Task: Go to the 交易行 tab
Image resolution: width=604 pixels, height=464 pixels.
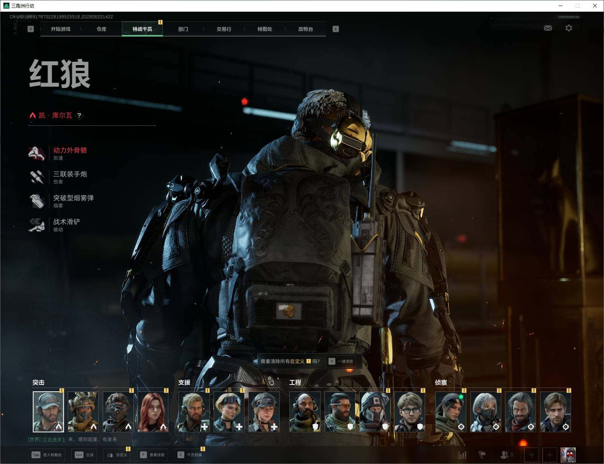Action: coord(224,29)
